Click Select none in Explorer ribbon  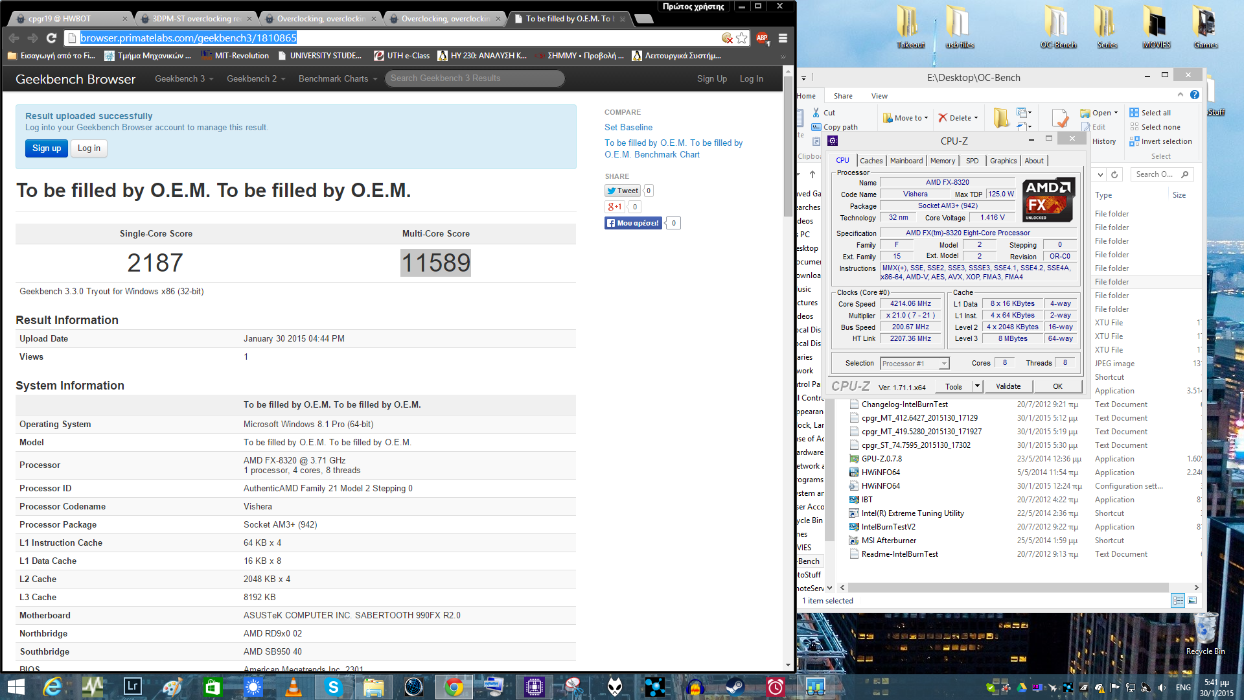click(1155, 127)
